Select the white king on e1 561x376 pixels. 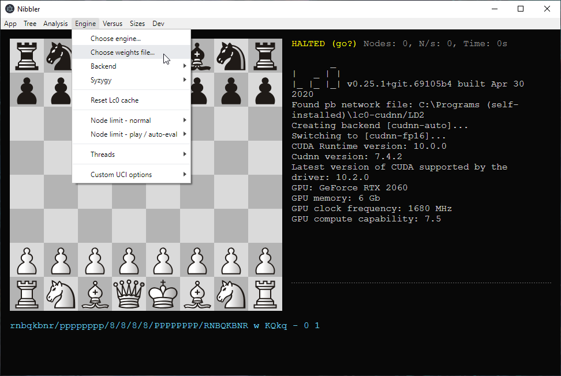(x=163, y=294)
